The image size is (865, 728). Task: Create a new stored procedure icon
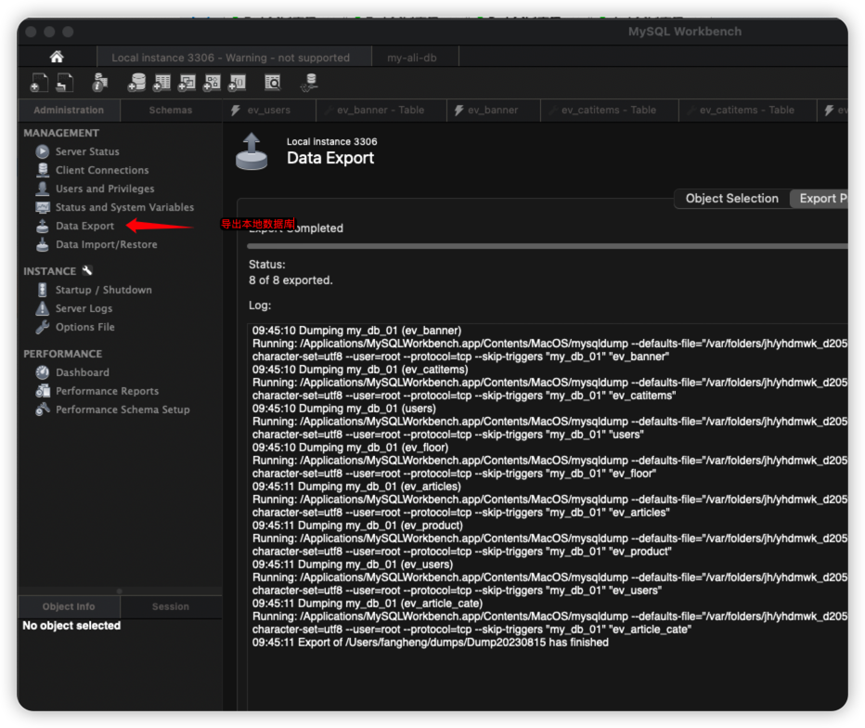point(212,83)
